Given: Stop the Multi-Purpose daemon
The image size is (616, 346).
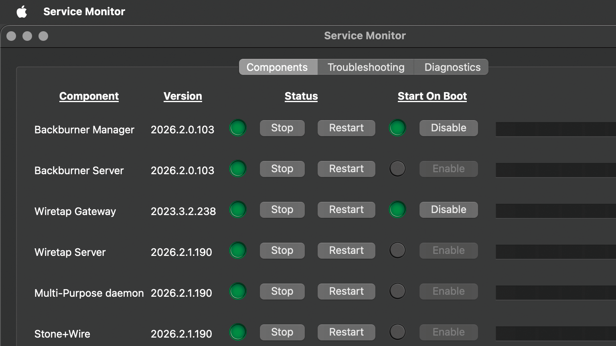Looking at the screenshot, I should (282, 292).
